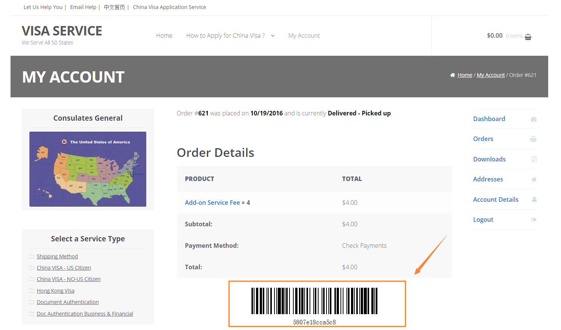Click the Subtotal $4.00 amount
The width and height of the screenshot is (561, 330).
349,224
